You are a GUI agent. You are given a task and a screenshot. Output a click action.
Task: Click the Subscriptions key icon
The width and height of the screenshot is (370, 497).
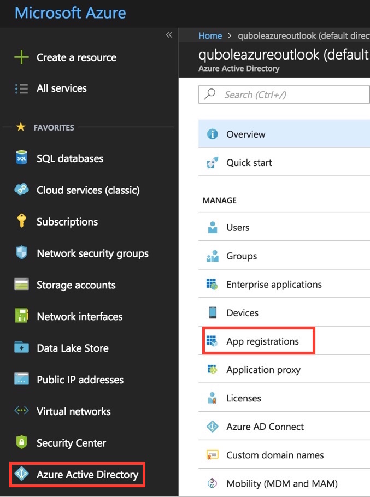point(21,221)
